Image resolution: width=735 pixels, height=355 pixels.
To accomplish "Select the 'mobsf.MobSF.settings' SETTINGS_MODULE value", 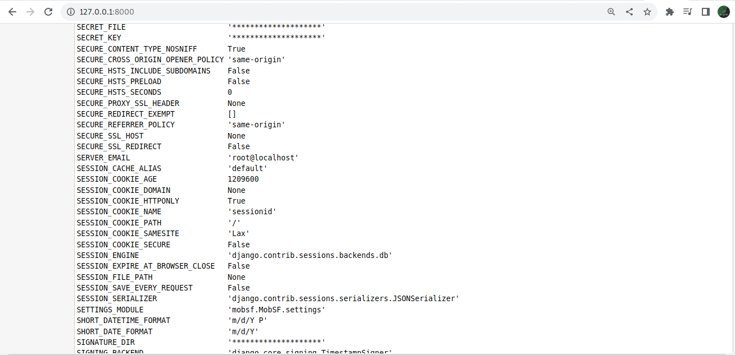I will click(x=276, y=309).
